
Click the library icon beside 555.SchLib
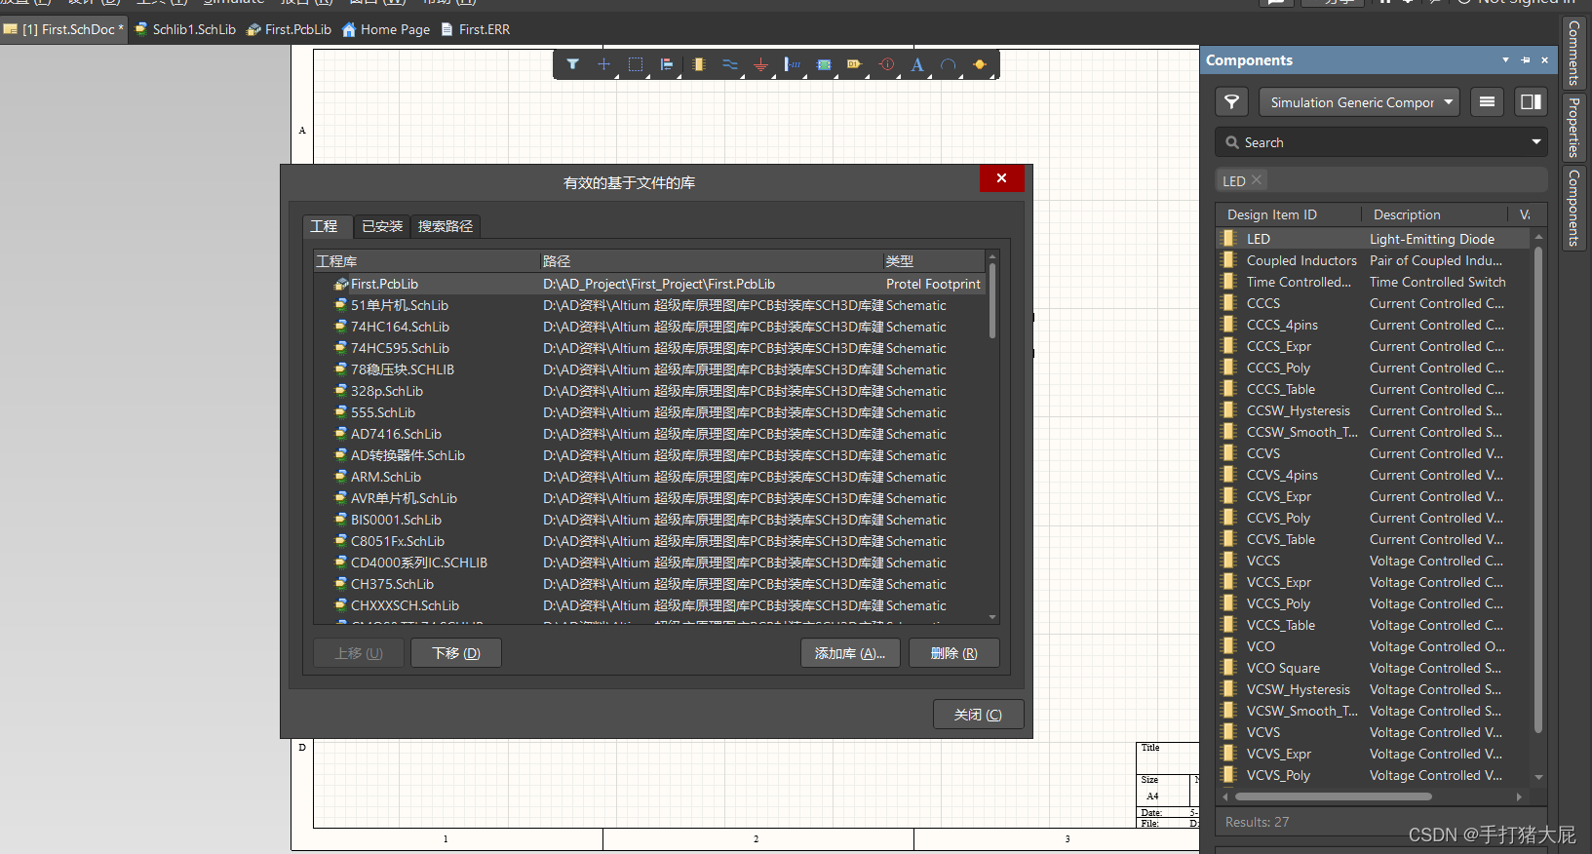tap(340, 412)
